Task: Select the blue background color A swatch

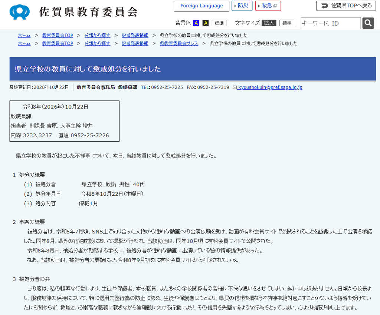Action: coord(196,23)
